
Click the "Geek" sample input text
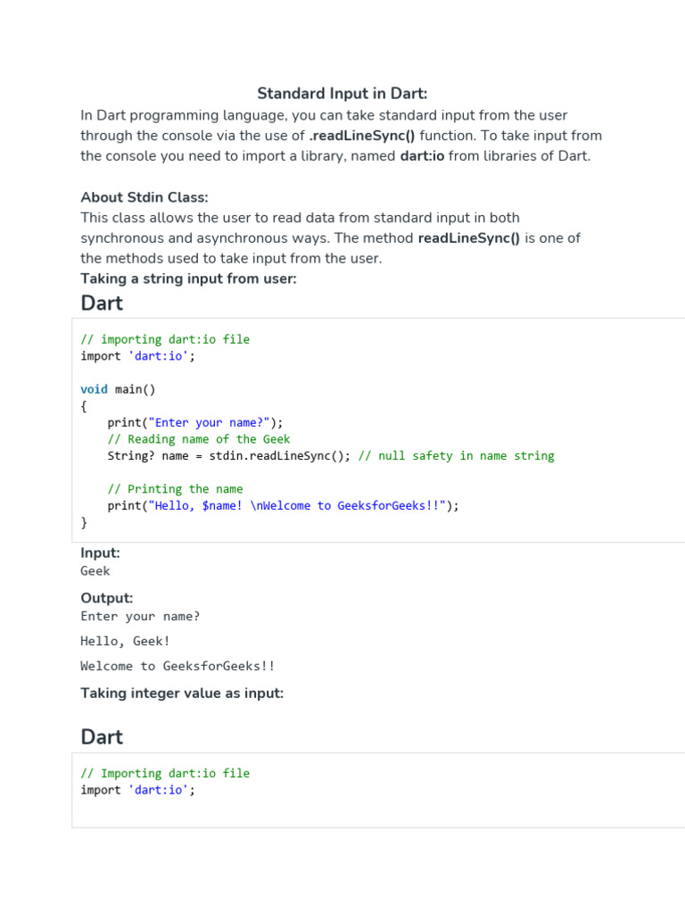[x=95, y=571]
